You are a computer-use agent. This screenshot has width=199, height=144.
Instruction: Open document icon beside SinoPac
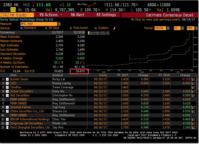[x=7, y=87]
